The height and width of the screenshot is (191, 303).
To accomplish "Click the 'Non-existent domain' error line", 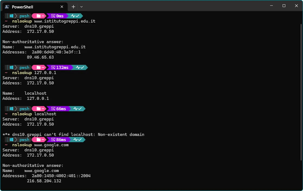I will (73, 135).
